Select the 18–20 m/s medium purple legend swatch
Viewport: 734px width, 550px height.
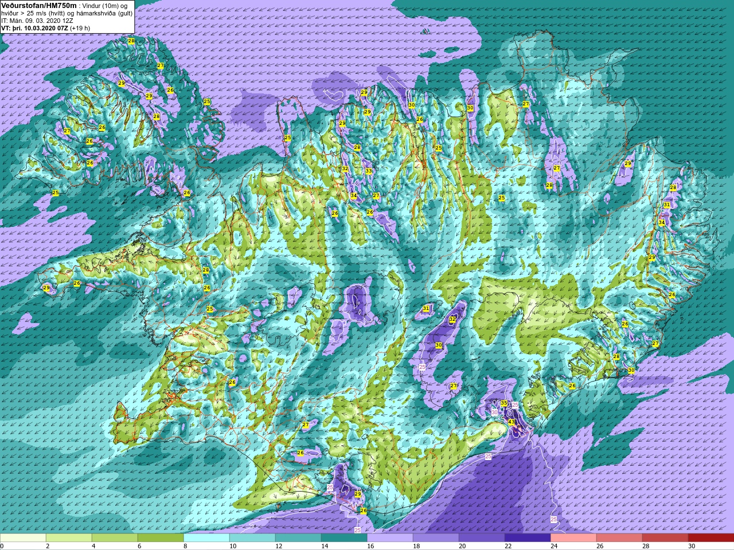pyautogui.click(x=436, y=538)
